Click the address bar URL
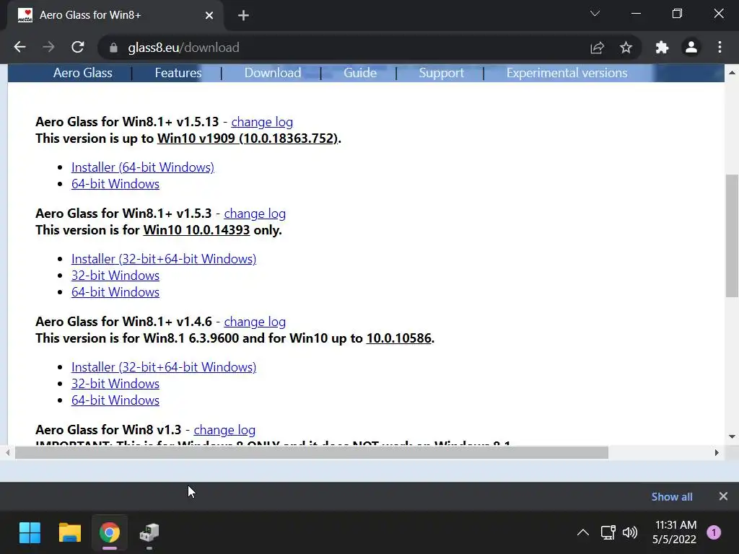 pos(184,48)
